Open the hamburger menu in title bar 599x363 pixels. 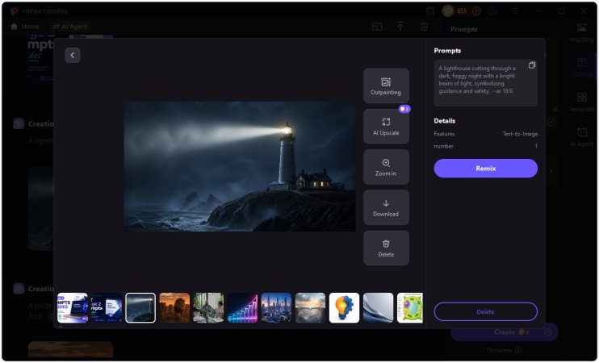click(x=516, y=11)
